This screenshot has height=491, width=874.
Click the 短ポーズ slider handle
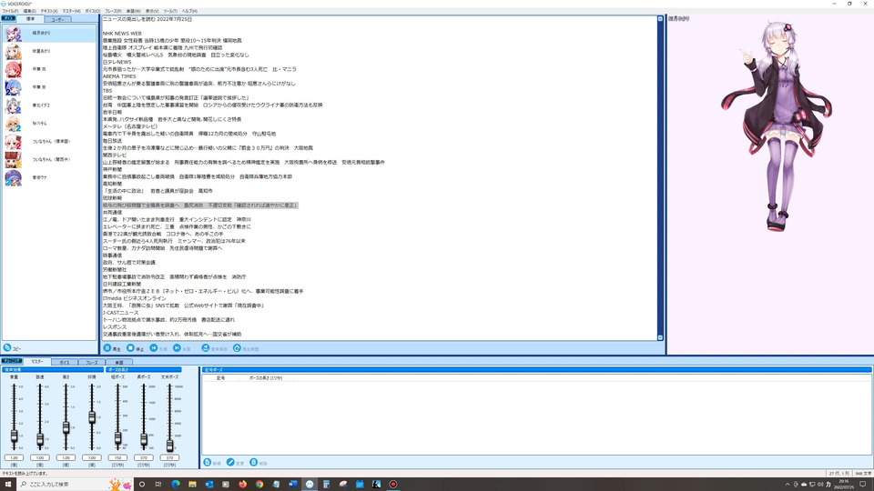117,438
